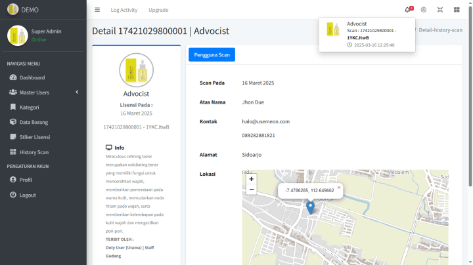Viewport: 473px width, 265px height.
Task: Click the Super Admin avatar image
Action: click(18, 35)
